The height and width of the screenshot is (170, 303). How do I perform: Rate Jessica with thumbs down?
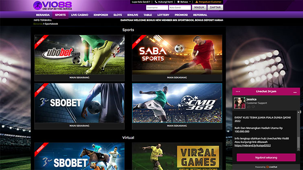click(x=253, y=107)
